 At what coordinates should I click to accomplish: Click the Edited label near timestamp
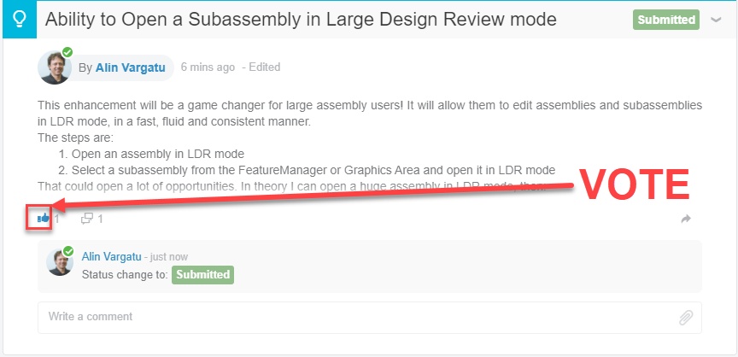[x=261, y=67]
